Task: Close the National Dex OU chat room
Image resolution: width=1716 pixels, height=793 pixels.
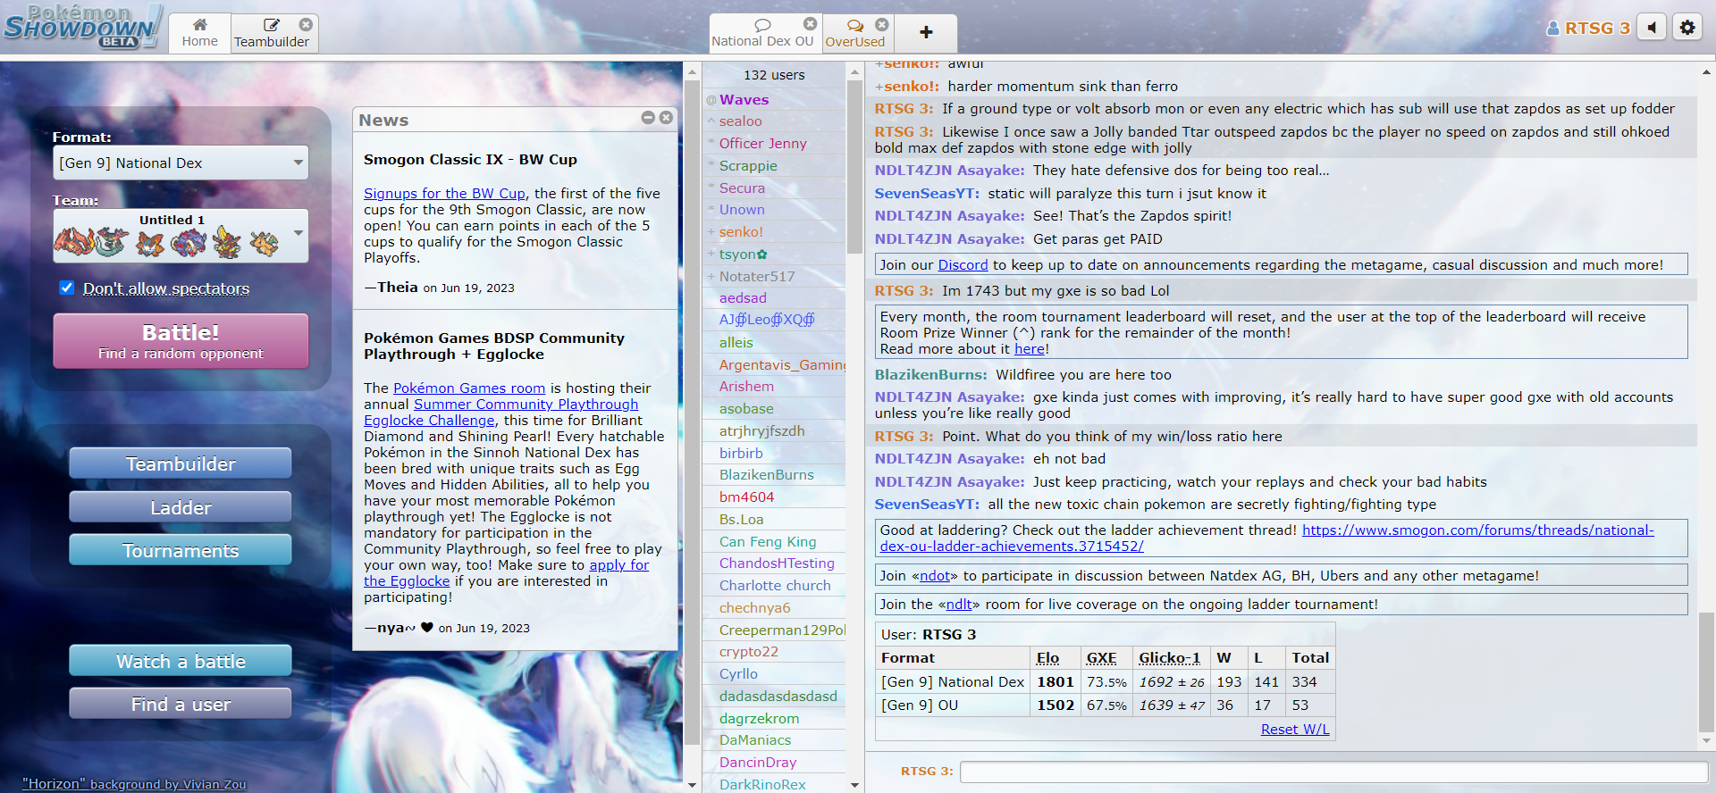Action: 810,24
